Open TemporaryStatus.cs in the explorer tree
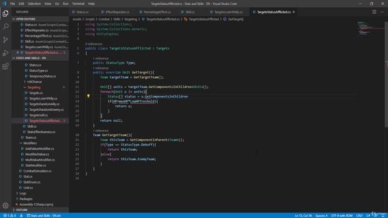Screen dimensions: 388x218 [x=42, y=76]
